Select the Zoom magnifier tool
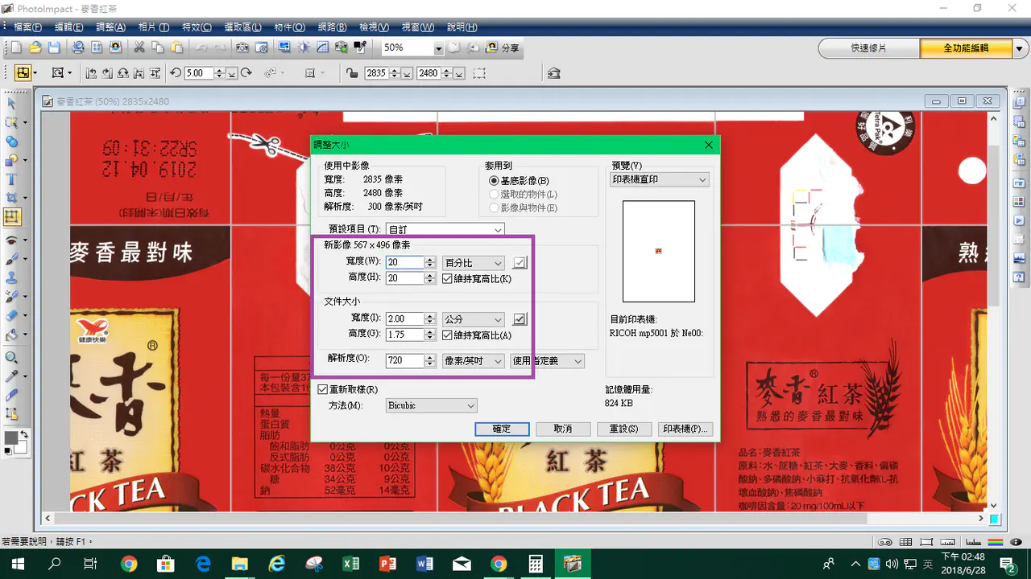This screenshot has height=579, width=1031. tap(11, 358)
